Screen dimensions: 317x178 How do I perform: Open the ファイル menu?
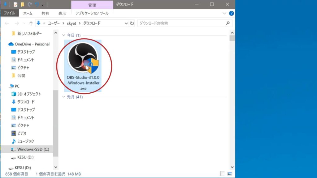pyautogui.click(x=10, y=14)
